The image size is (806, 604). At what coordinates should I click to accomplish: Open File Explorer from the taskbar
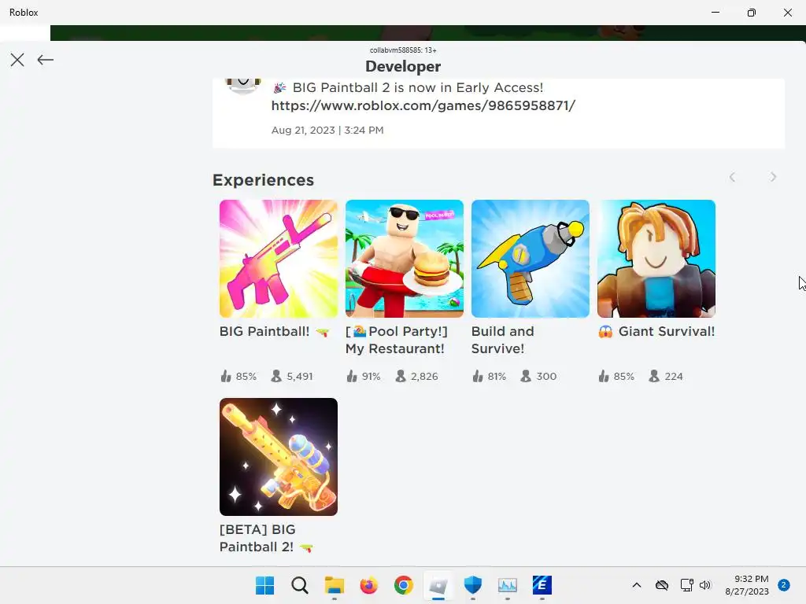[334, 585]
